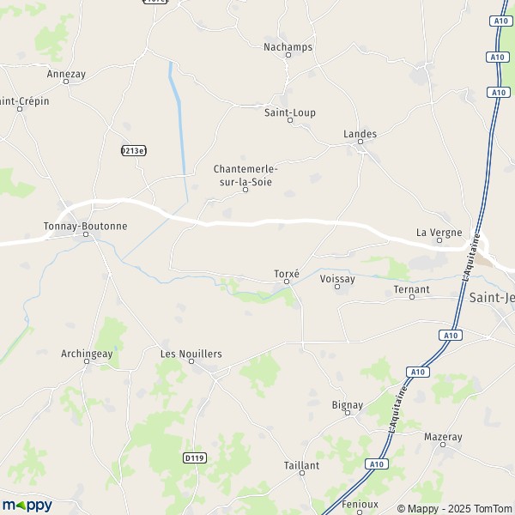Click the Fenioux village label

(x=360, y=504)
